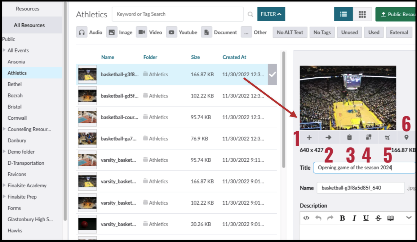Click the Title input field
Image resolution: width=417 pixels, height=242 pixels.
click(x=364, y=168)
